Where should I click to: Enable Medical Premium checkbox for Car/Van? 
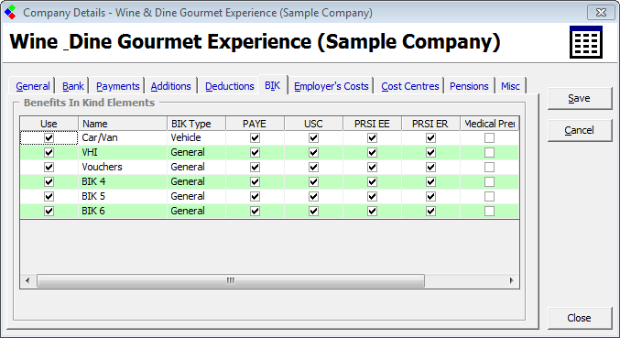pos(490,138)
